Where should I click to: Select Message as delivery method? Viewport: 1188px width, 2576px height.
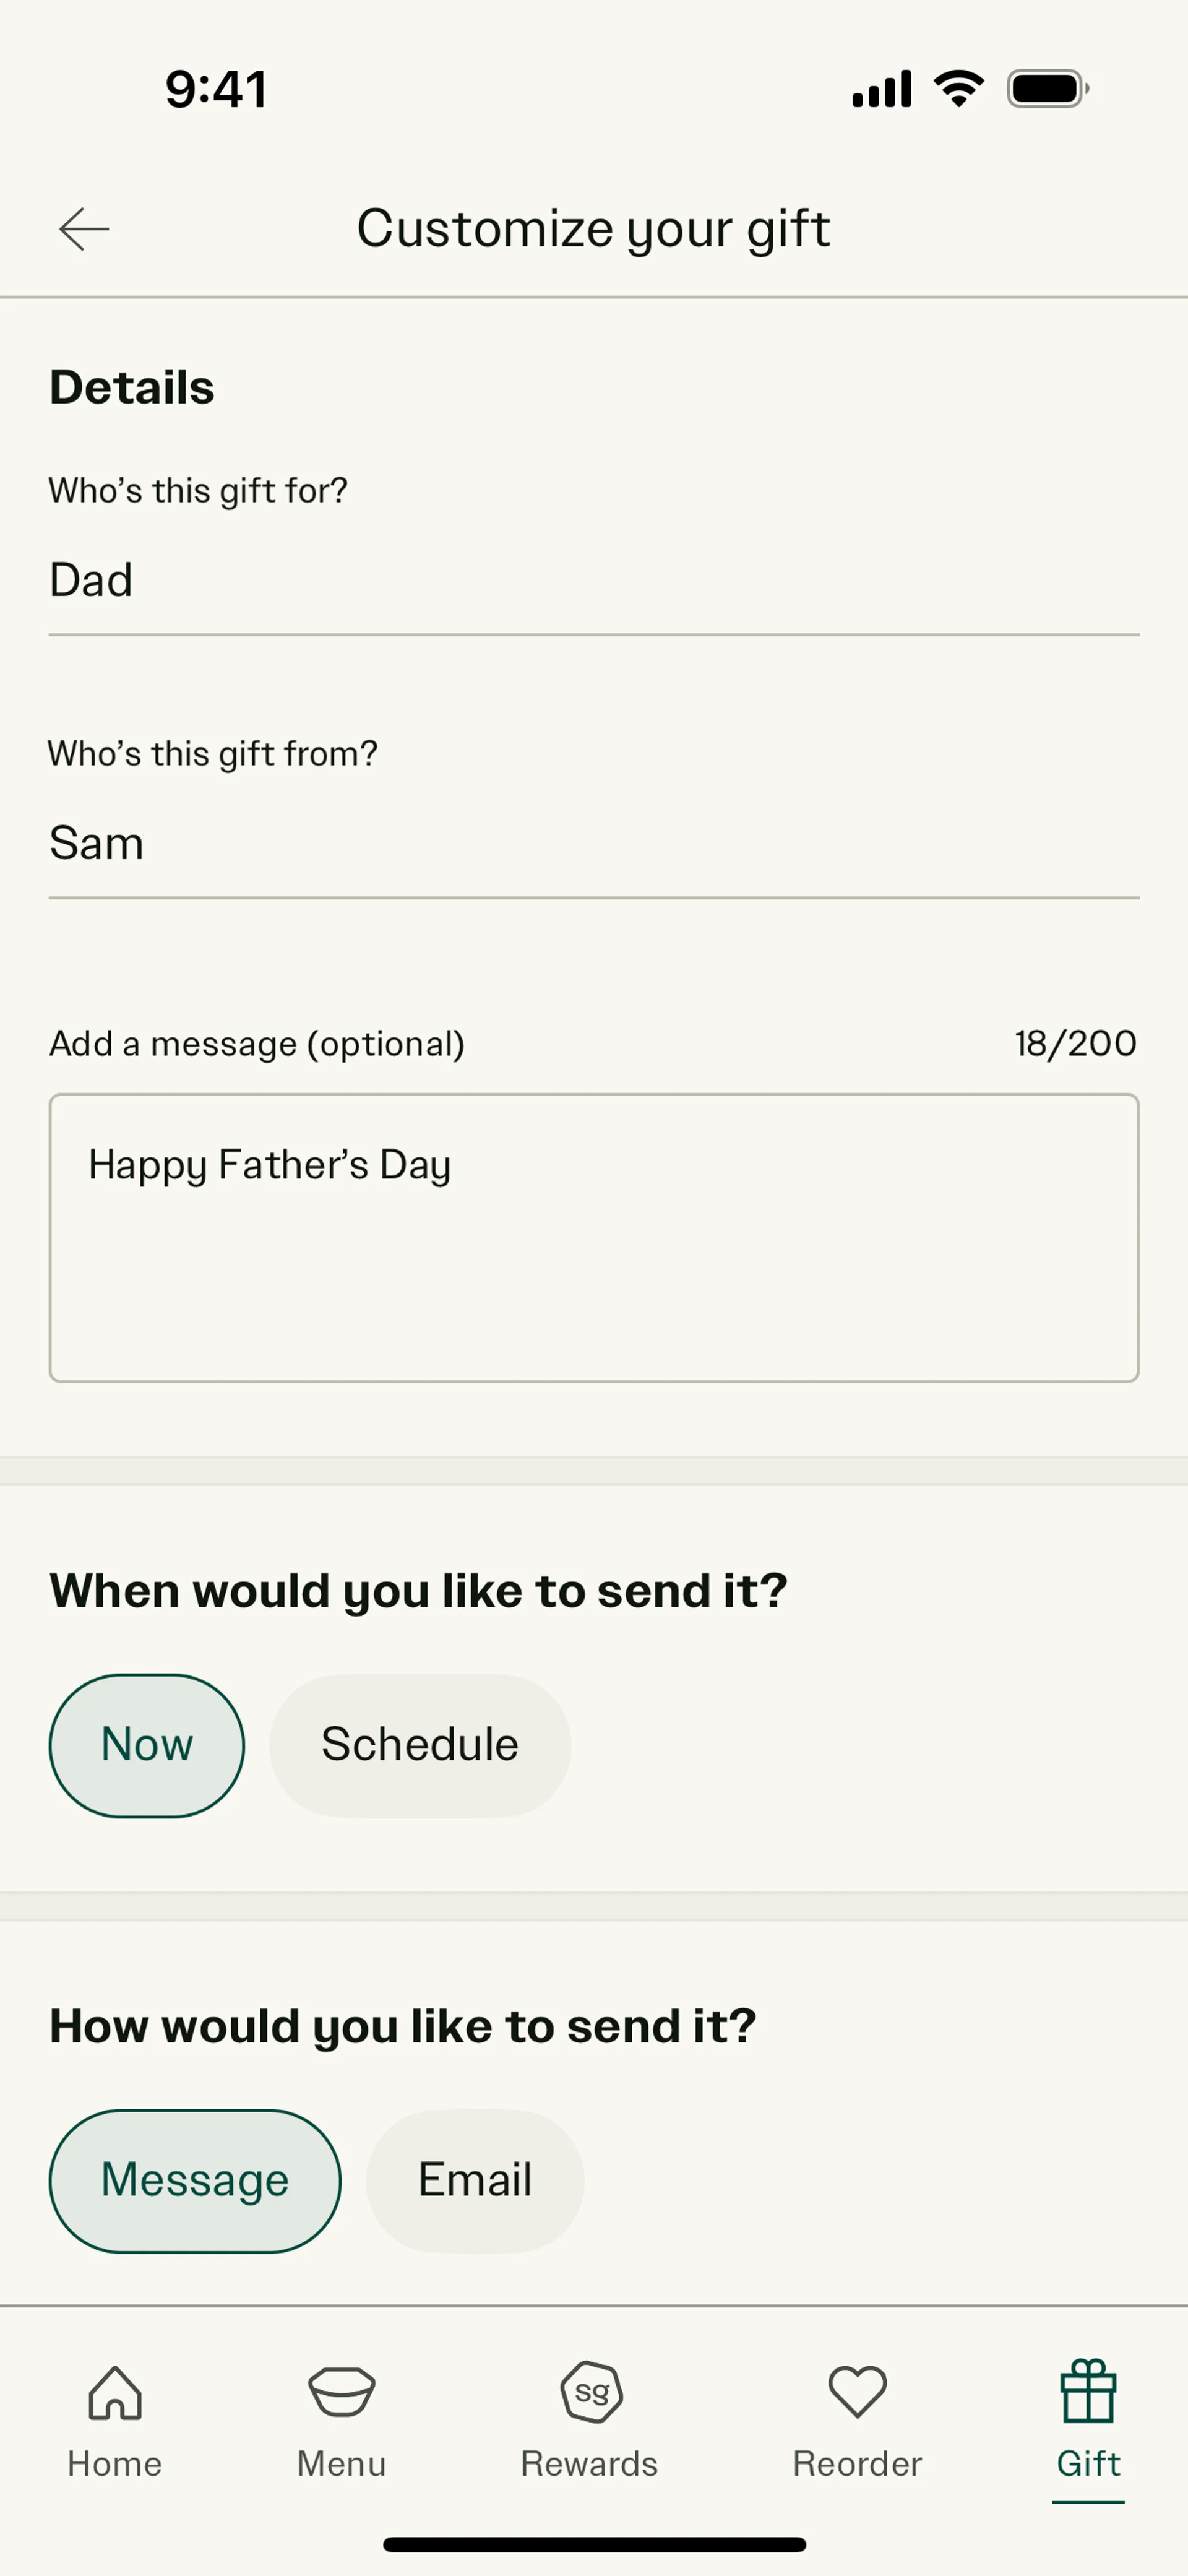click(x=195, y=2181)
